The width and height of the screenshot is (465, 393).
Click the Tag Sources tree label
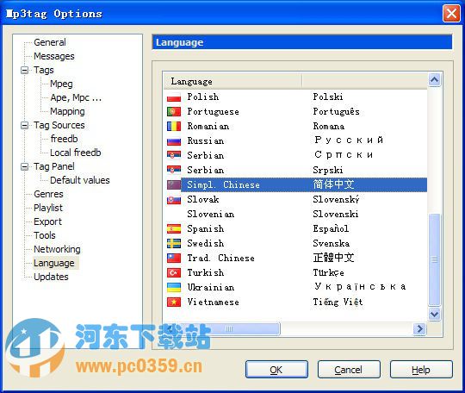(59, 125)
